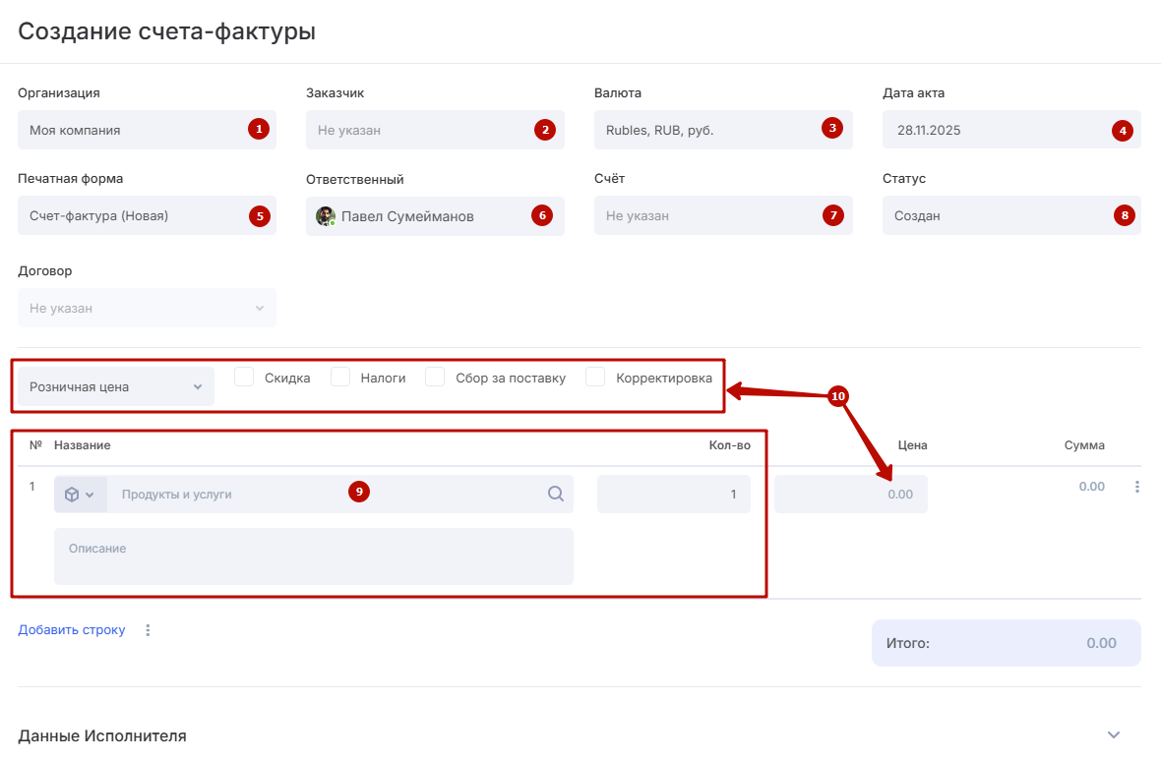Open the Договор dropdown
1161x761 pixels.
[x=147, y=309]
